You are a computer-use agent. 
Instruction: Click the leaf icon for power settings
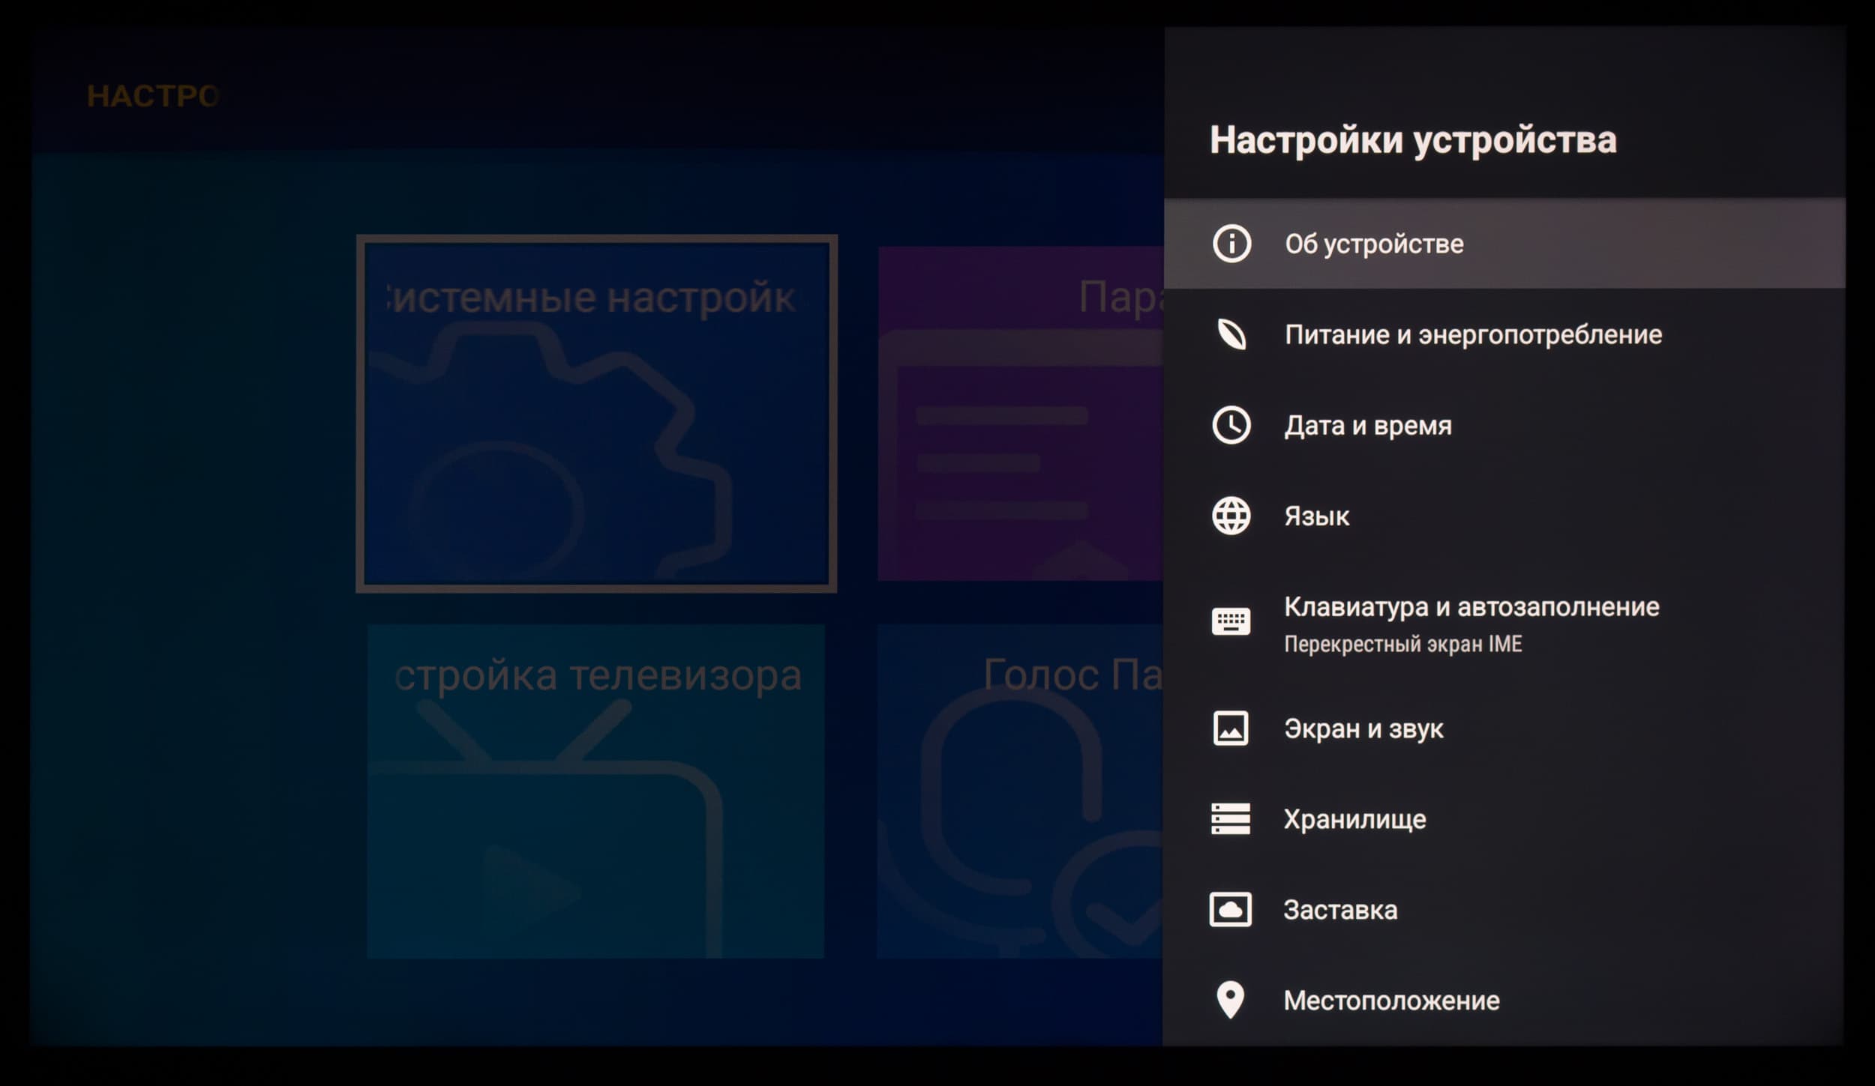coord(1231,334)
